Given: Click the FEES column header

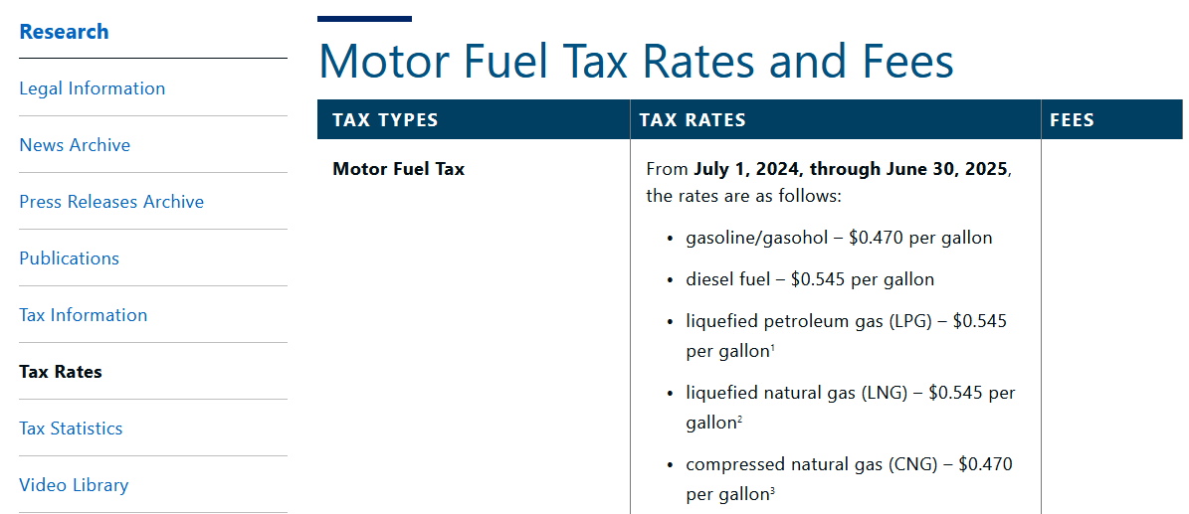Looking at the screenshot, I should point(1073,119).
